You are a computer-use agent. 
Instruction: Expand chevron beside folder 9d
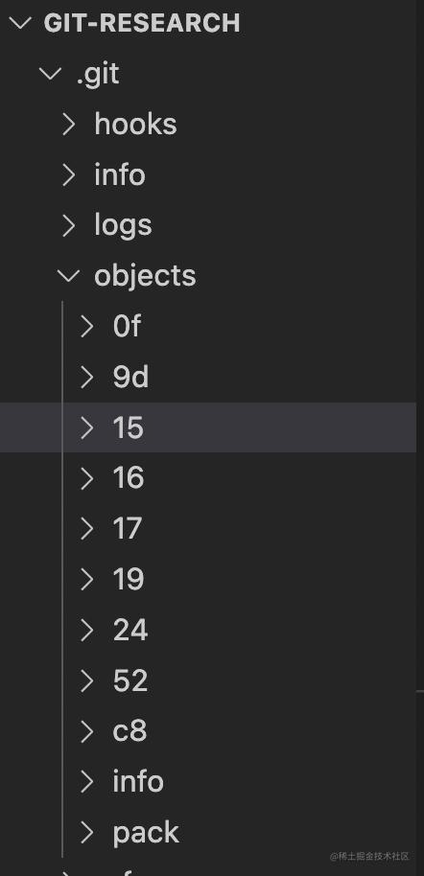tap(86, 377)
